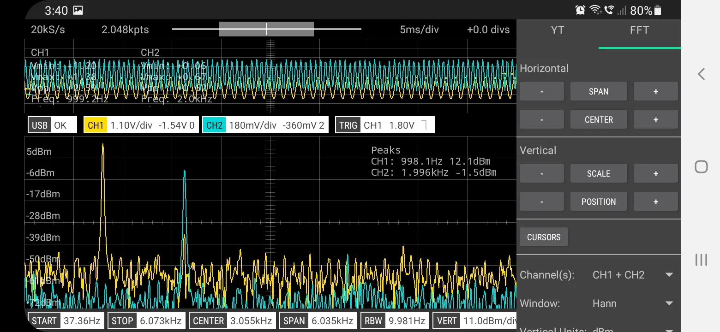Tap the 5dBm axis label
Viewport: 720px width, 332px height.
point(39,152)
